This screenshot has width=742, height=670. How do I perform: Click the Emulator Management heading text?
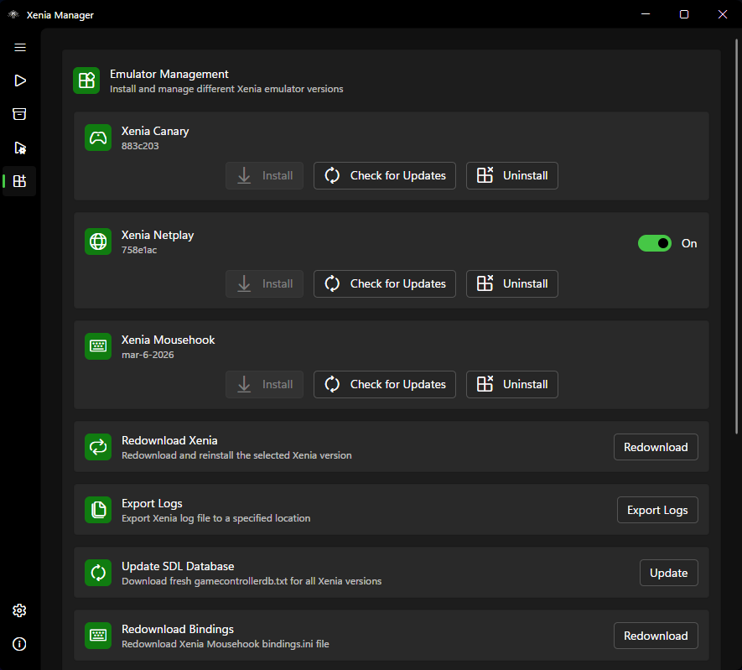[x=169, y=75]
